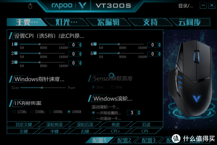This screenshot has height=145, width=217.
Task: Click the CPI level 2 value field
Action: 73,54
